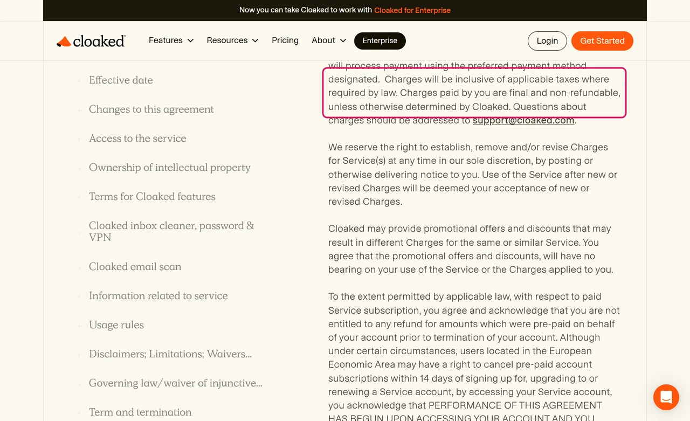This screenshot has height=421, width=690.
Task: Open Information related to service section
Action: [x=158, y=296]
